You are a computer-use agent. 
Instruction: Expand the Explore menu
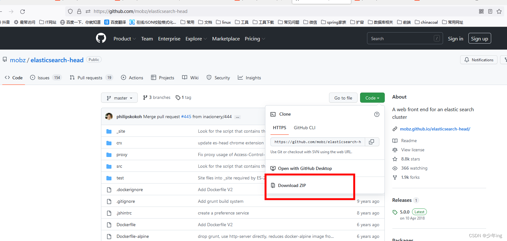click(x=196, y=39)
